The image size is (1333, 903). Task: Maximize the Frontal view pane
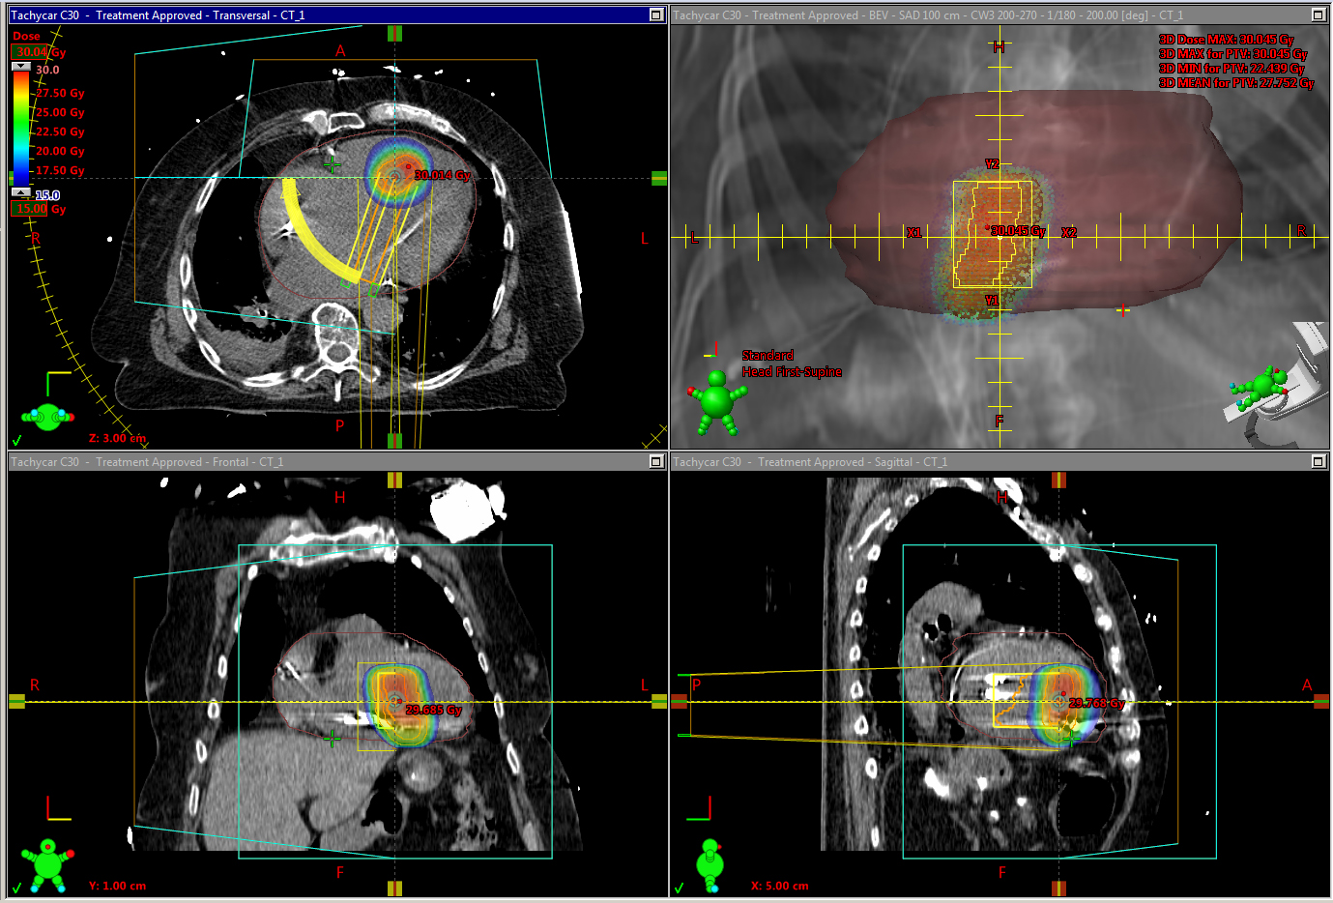(656, 461)
